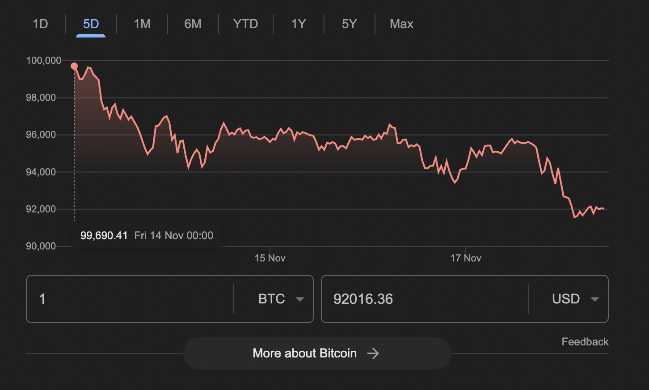Screen dimensions: 649x390
Task: Select the 1Y time range
Action: (298, 24)
